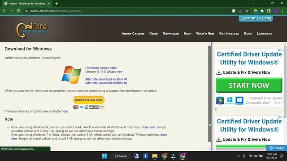Image resolution: width=287 pixels, height=161 pixels.
Task: Open the taskbar clock and date
Action: (x=272, y=156)
